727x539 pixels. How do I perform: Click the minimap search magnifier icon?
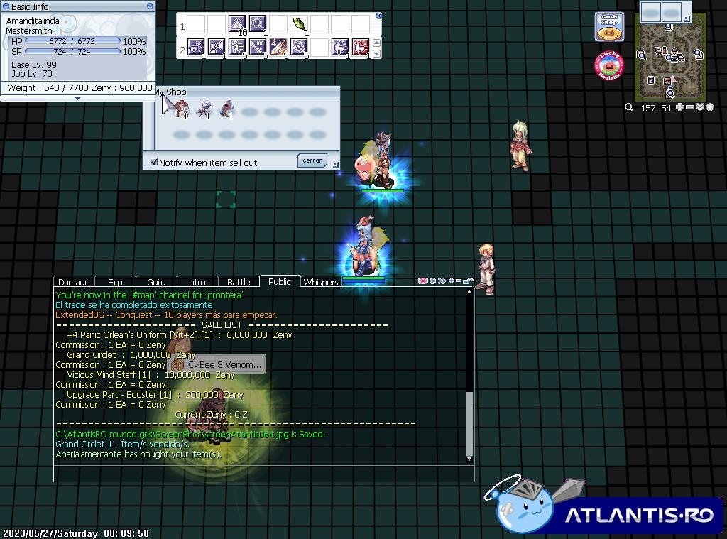pos(629,108)
